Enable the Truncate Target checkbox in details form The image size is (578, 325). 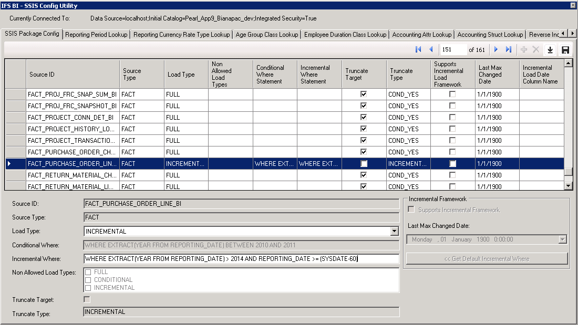tap(87, 300)
